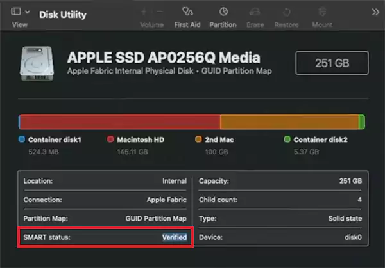Click the red Macintosh HD legend swatch
Viewport: 385px width, 268px height.
[110, 139]
